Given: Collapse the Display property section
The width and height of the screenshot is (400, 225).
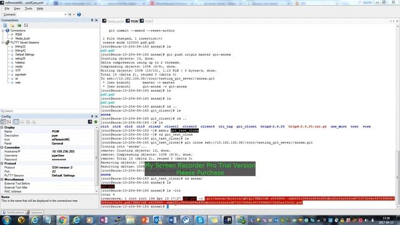Looking at the screenshot, I should 2,127.
